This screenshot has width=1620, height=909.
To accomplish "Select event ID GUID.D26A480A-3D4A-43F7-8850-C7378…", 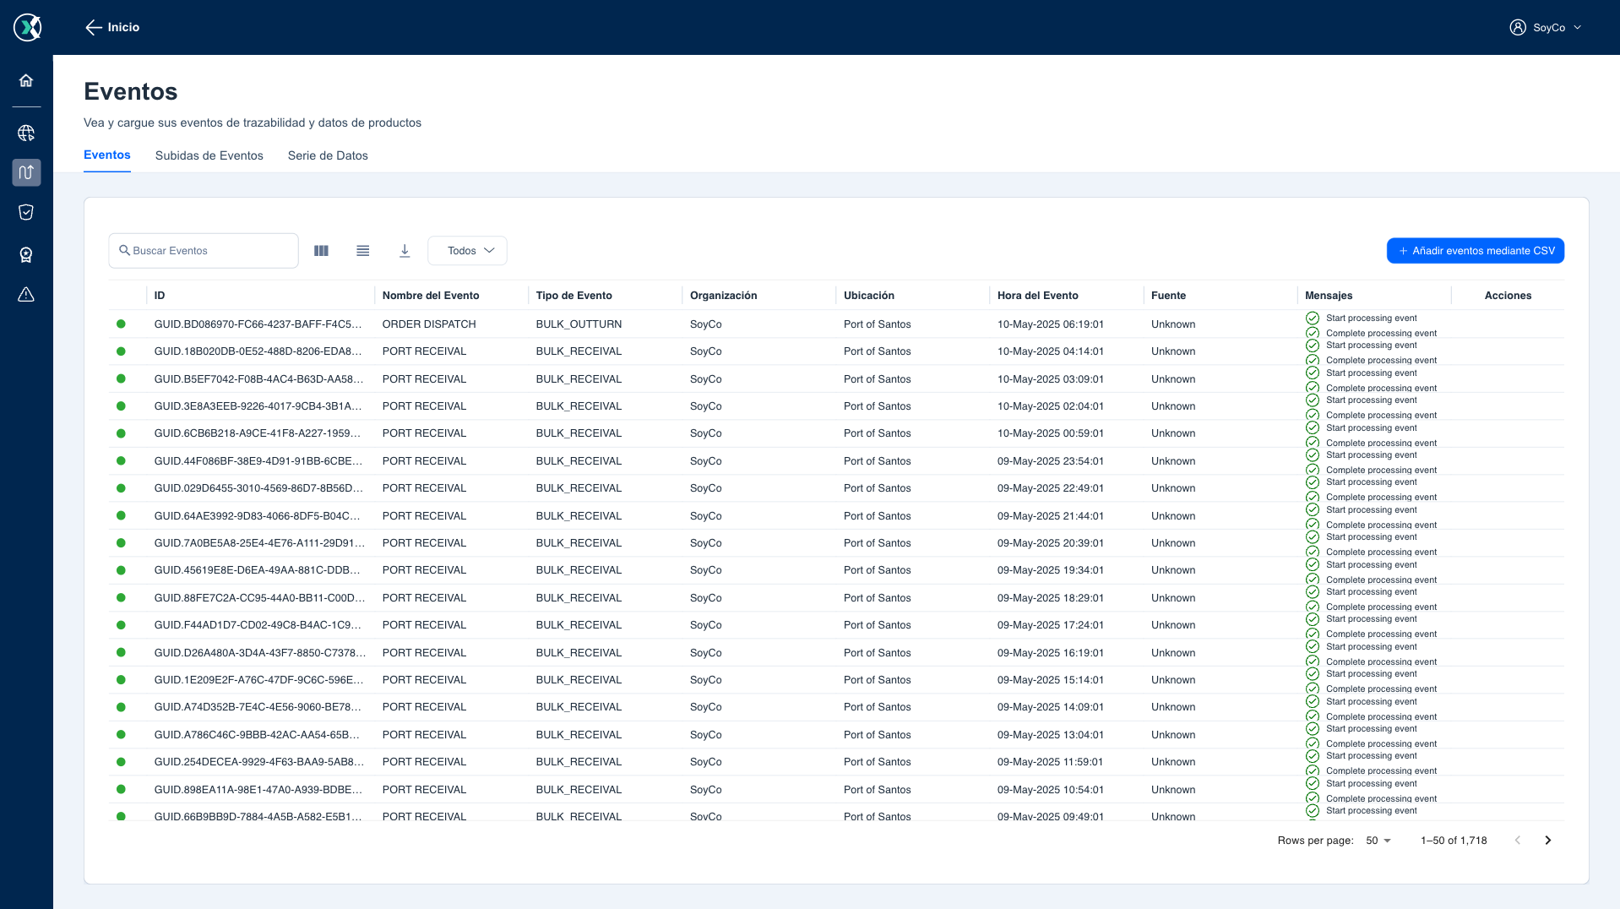I will click(260, 653).
